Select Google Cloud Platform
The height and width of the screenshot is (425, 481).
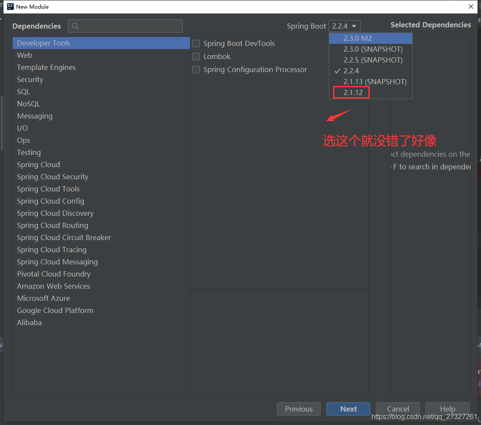(101, 310)
